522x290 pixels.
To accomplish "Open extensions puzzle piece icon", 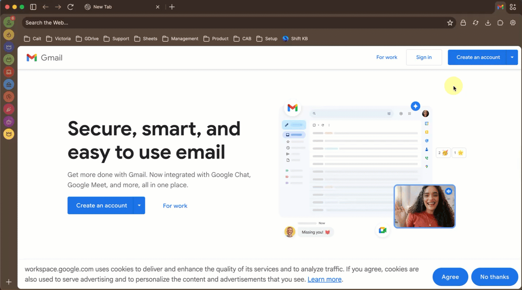I will [500, 23].
